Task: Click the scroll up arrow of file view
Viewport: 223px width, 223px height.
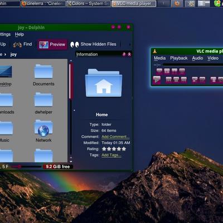Action: 71,61
